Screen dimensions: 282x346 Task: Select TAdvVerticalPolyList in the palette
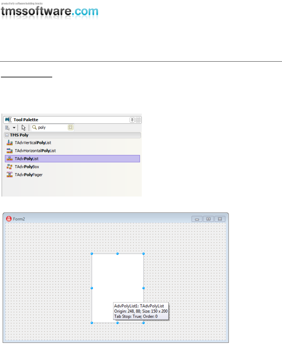(x=73, y=143)
